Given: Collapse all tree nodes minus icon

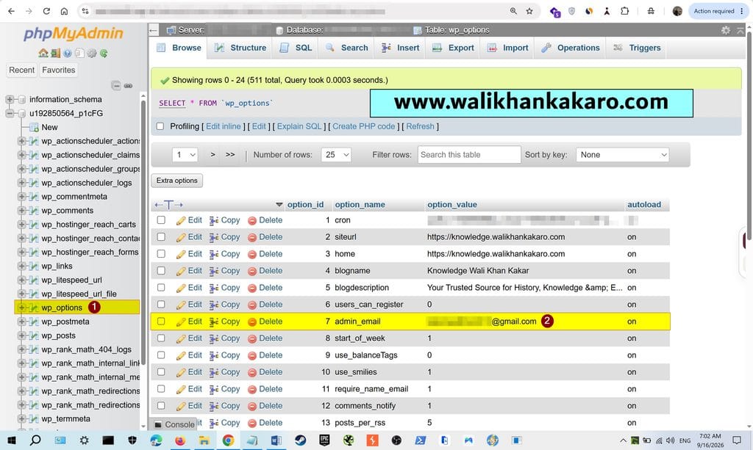Looking at the screenshot, I should point(116,86).
